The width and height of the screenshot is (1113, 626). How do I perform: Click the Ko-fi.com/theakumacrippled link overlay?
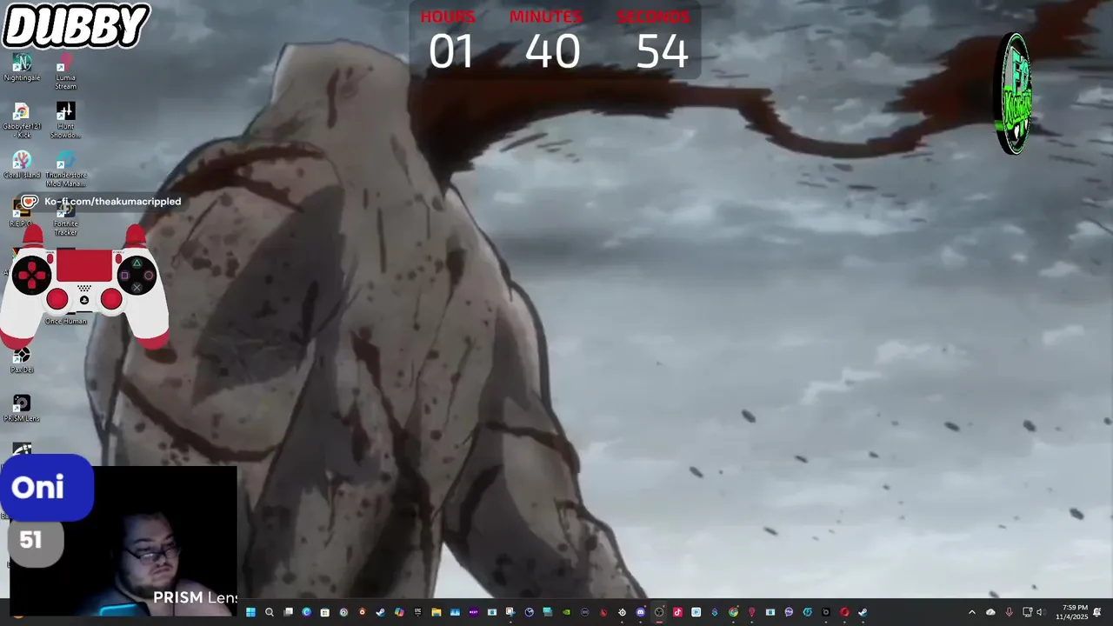click(102, 202)
